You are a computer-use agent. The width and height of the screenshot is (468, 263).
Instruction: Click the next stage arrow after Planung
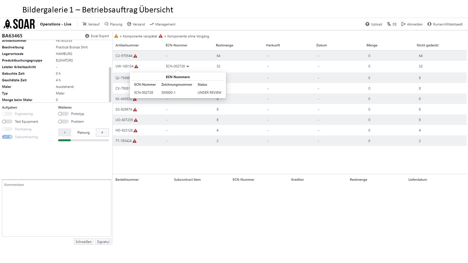click(102, 133)
